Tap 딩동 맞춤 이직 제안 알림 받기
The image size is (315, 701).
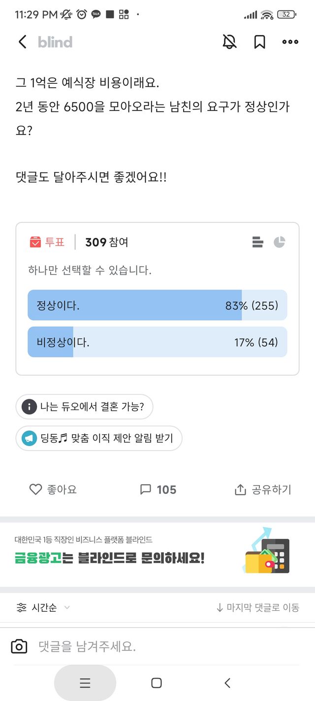99,438
